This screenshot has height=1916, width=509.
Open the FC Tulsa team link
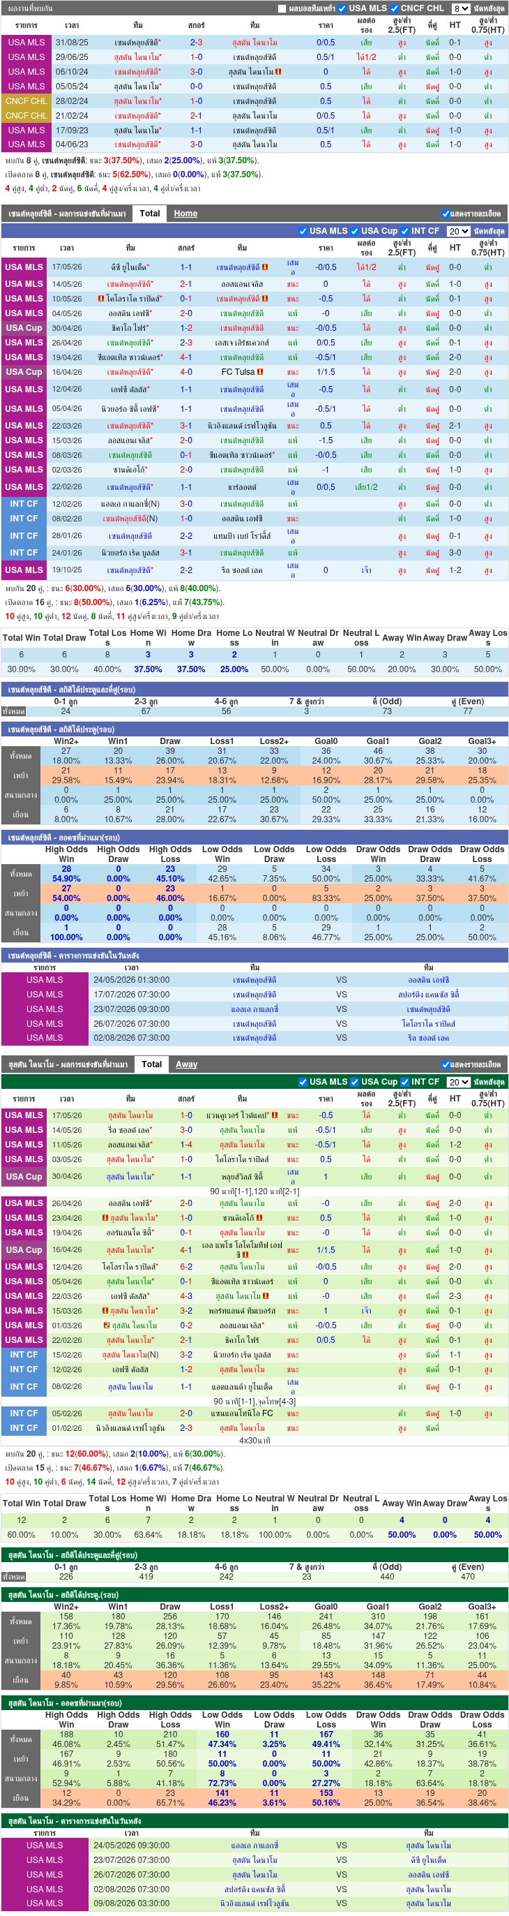point(238,372)
